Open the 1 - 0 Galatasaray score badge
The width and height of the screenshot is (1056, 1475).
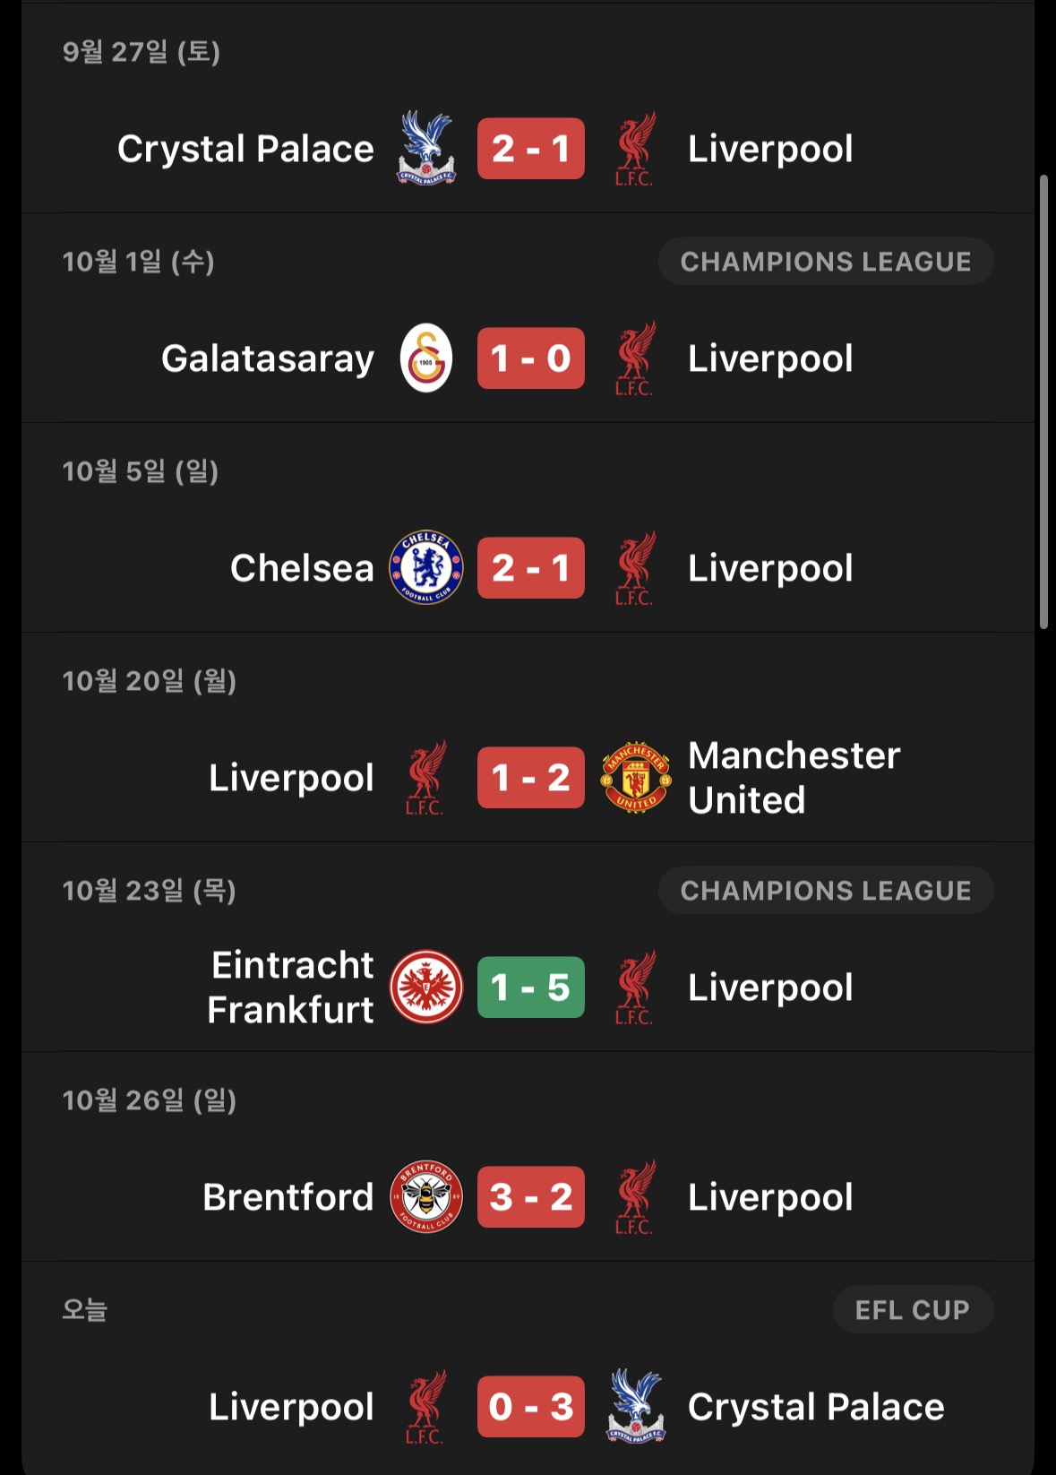pyautogui.click(x=530, y=358)
